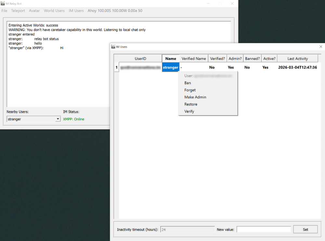Sort by the Last Activity column header

pyautogui.click(x=297, y=58)
